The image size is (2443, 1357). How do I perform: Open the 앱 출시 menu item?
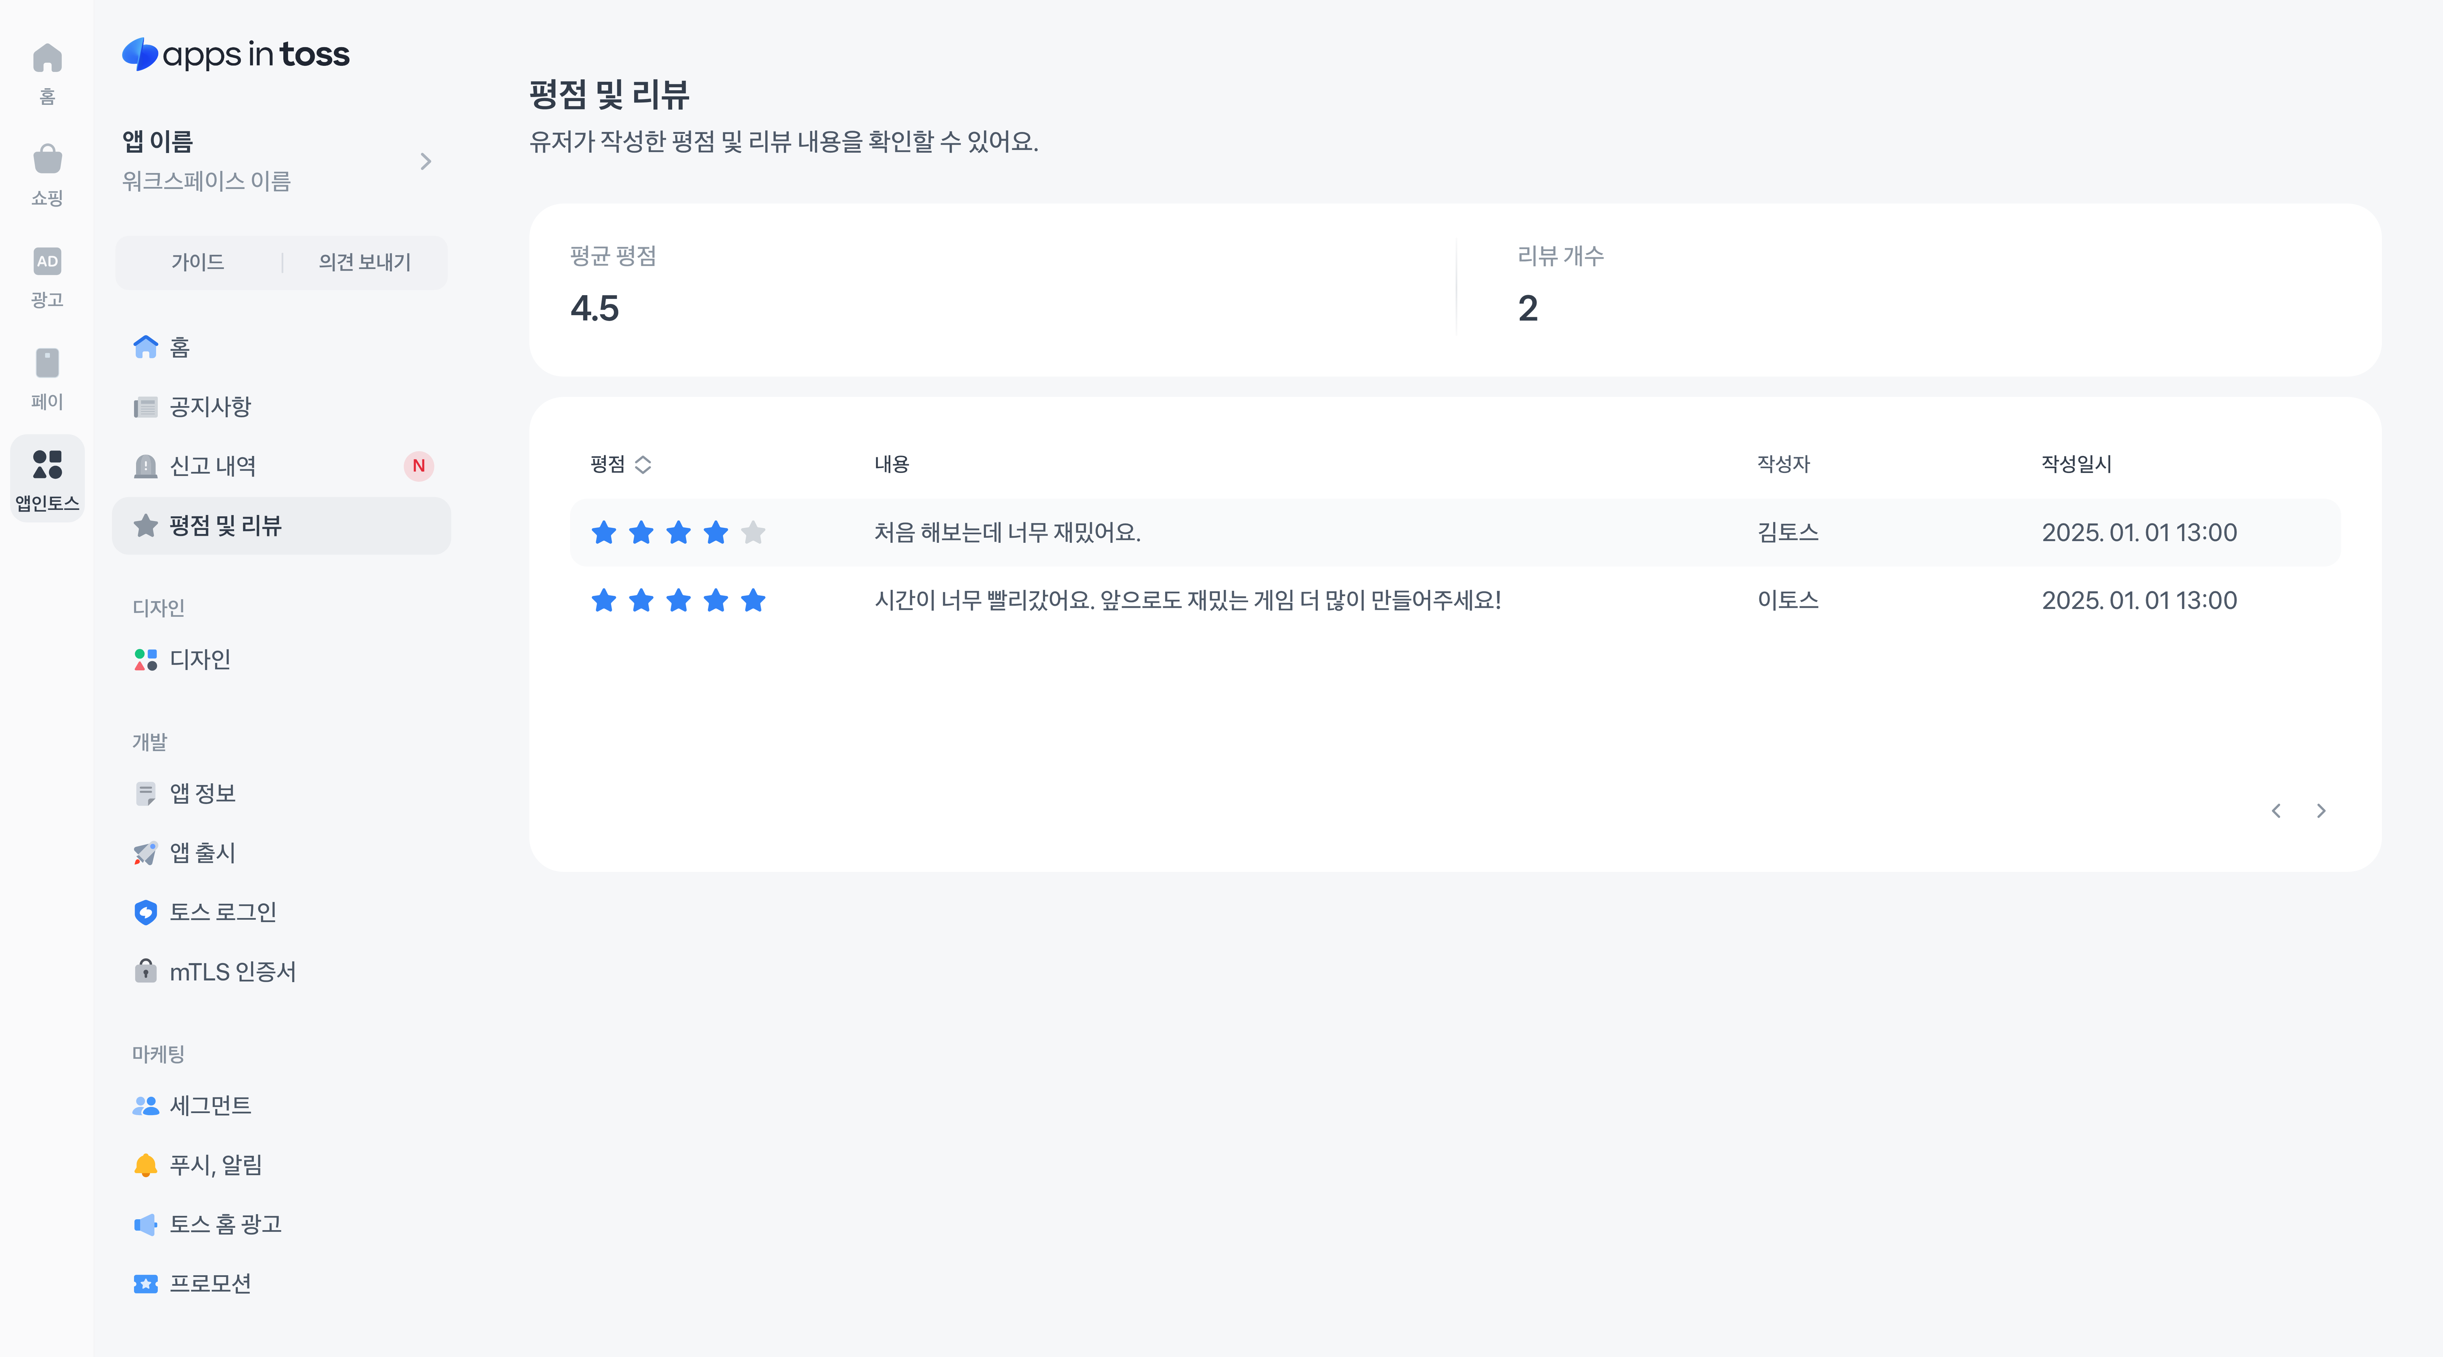click(202, 852)
